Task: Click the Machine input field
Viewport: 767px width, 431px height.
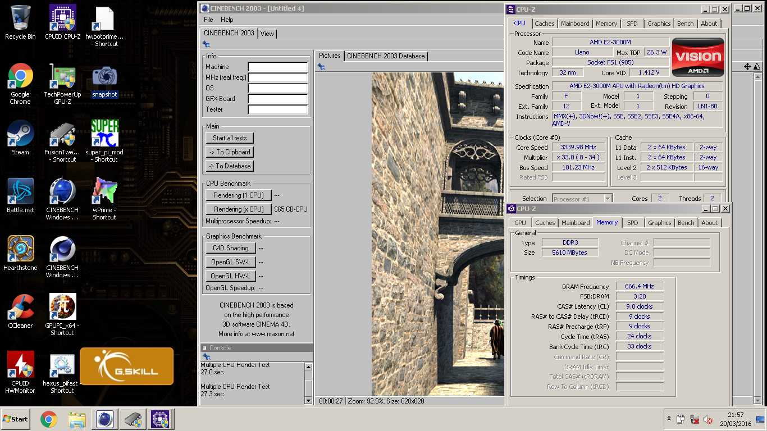Action: (x=278, y=67)
